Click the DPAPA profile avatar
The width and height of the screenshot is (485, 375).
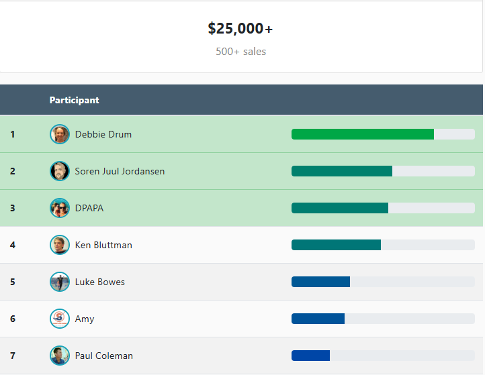coord(60,208)
